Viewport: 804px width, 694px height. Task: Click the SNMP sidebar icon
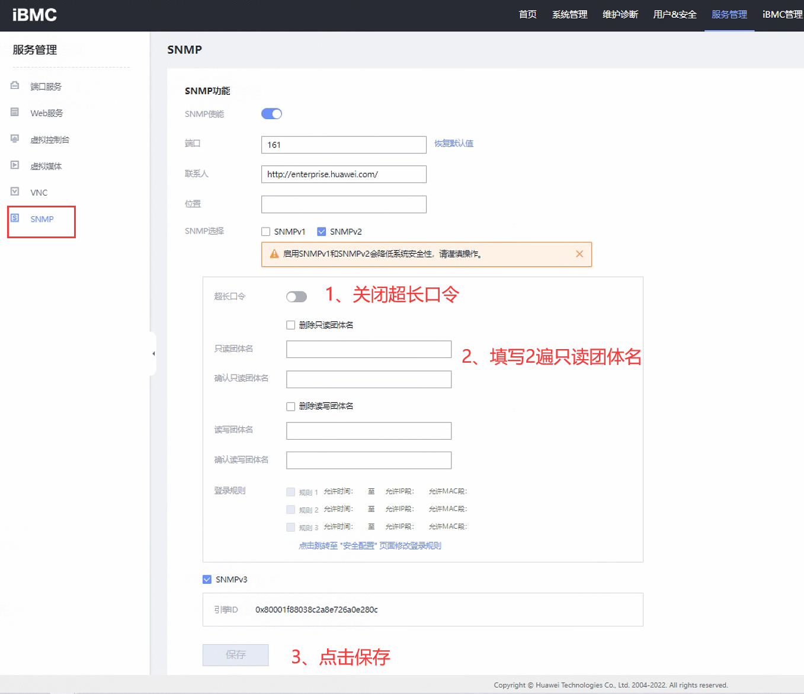point(15,218)
